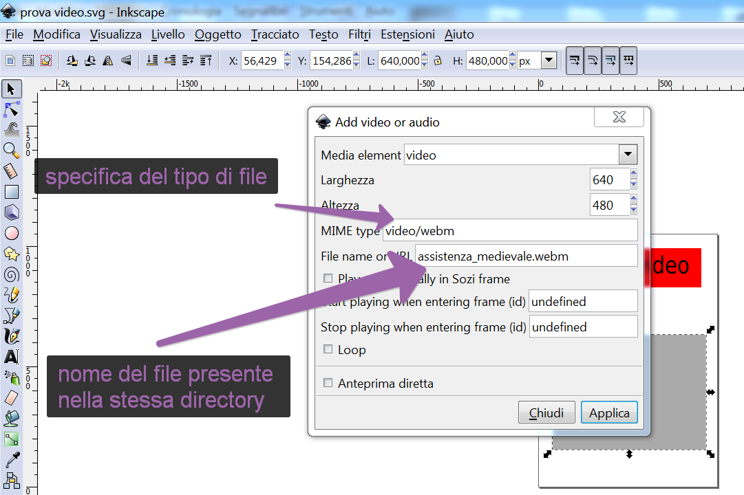The height and width of the screenshot is (495, 744).
Task: Select the Node edit tool
Action: pos(11,109)
